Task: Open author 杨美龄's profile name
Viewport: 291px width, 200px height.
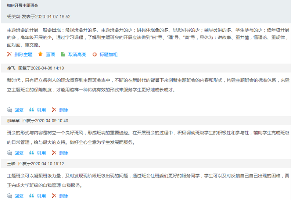Action: click(14, 17)
